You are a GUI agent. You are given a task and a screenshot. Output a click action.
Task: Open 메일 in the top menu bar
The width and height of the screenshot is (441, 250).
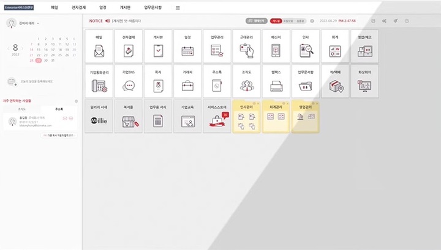click(55, 7)
